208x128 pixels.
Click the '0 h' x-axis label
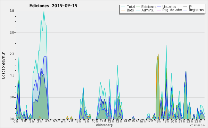coord(16,121)
